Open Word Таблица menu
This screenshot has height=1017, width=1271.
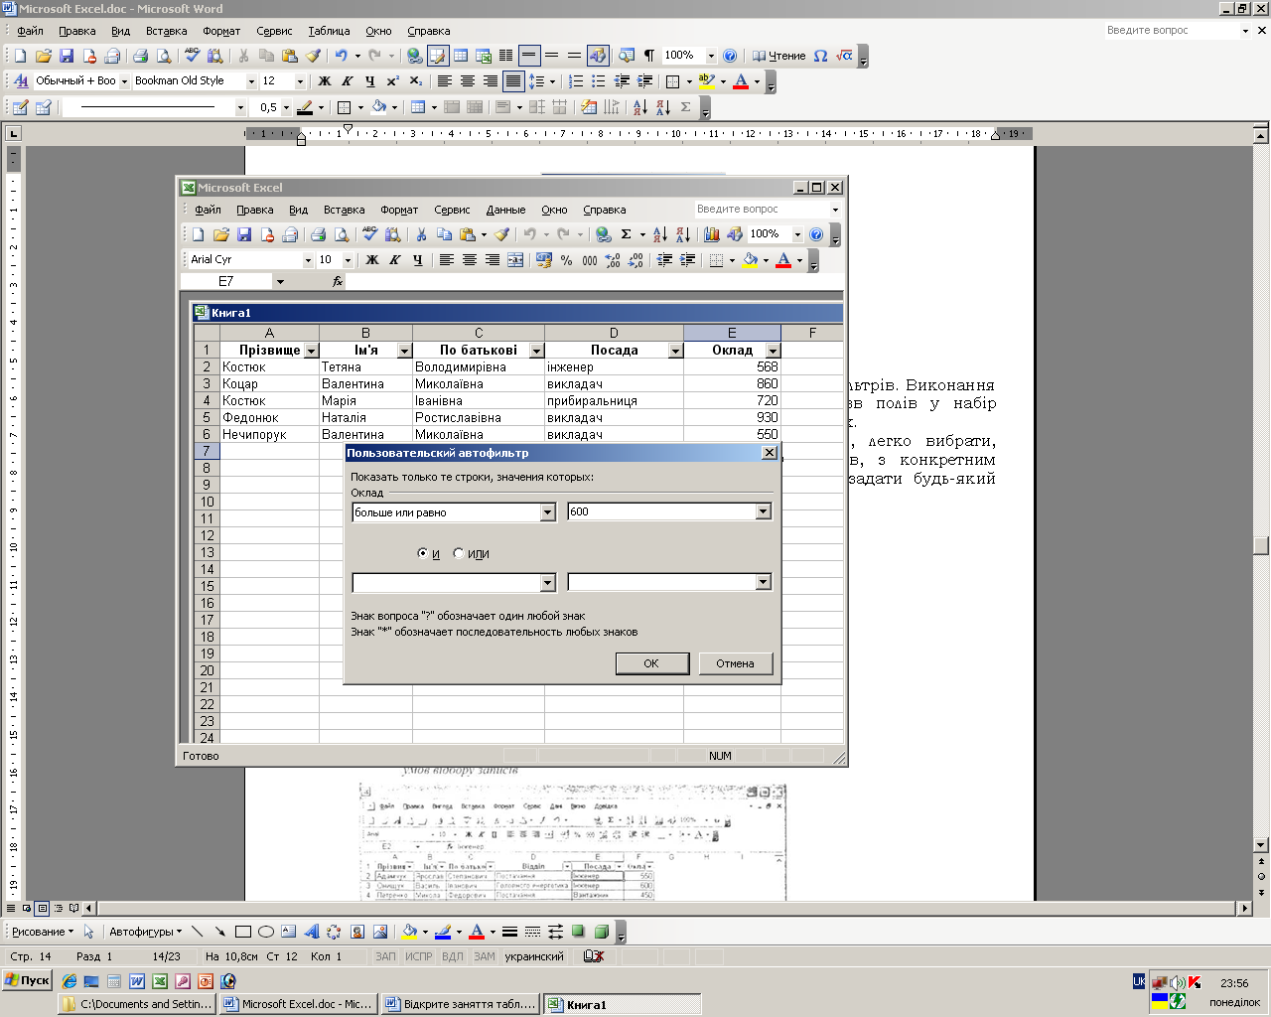[329, 31]
